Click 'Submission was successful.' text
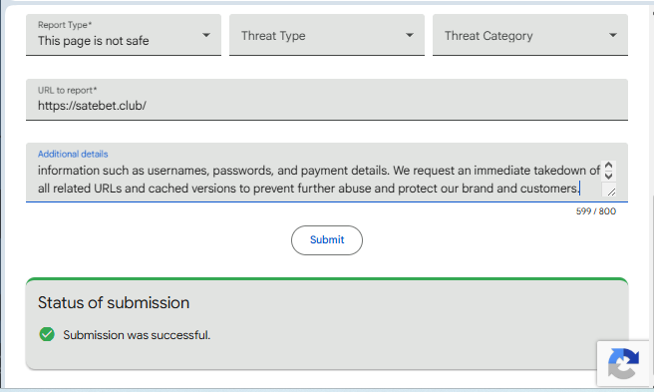Image resolution: width=654 pixels, height=392 pixels. [x=137, y=335]
